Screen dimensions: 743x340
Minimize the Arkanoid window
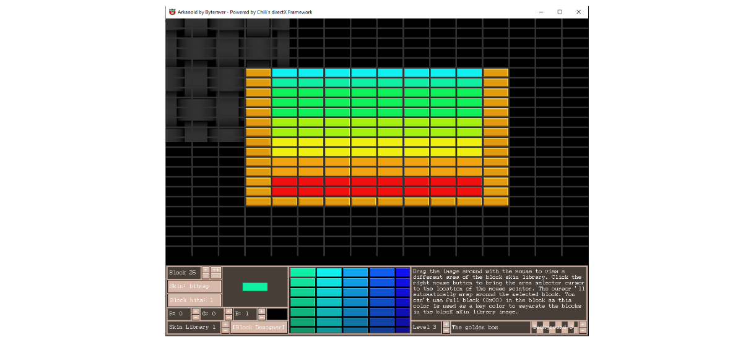541,12
